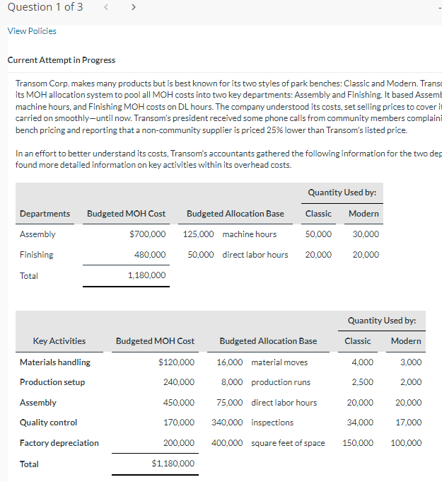
Task: Click Finishing budgeted cost 480,000
Action: (150, 255)
